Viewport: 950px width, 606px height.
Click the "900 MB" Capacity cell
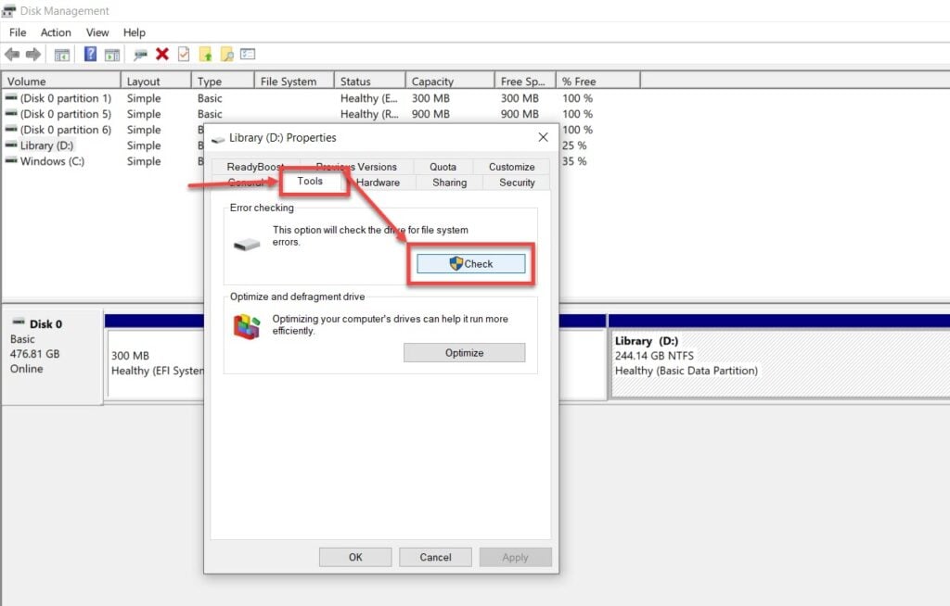(430, 114)
